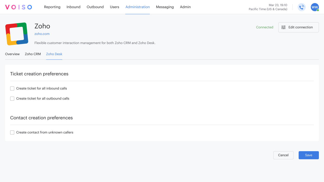Image resolution: width=324 pixels, height=182 pixels.
Task: Save the Zoho Desk preferences
Action: pos(309,155)
